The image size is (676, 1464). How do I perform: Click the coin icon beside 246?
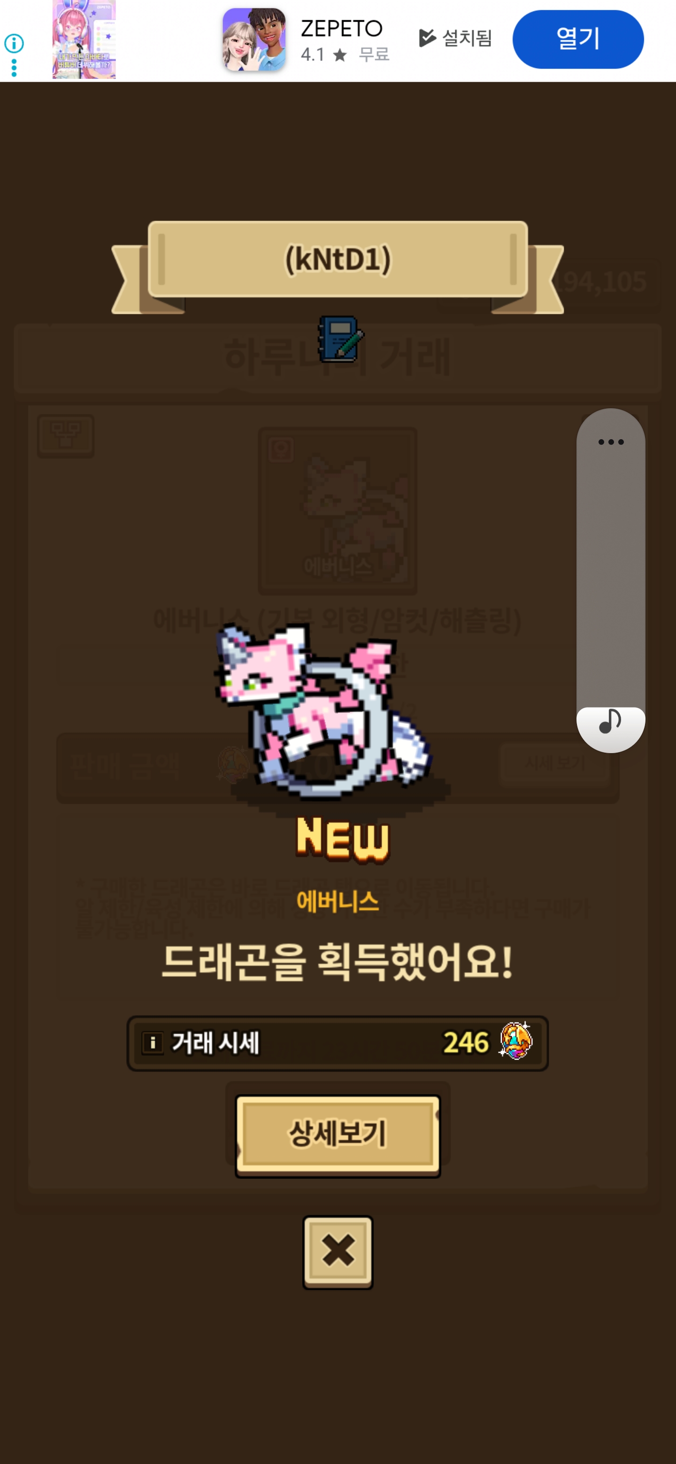(515, 1041)
